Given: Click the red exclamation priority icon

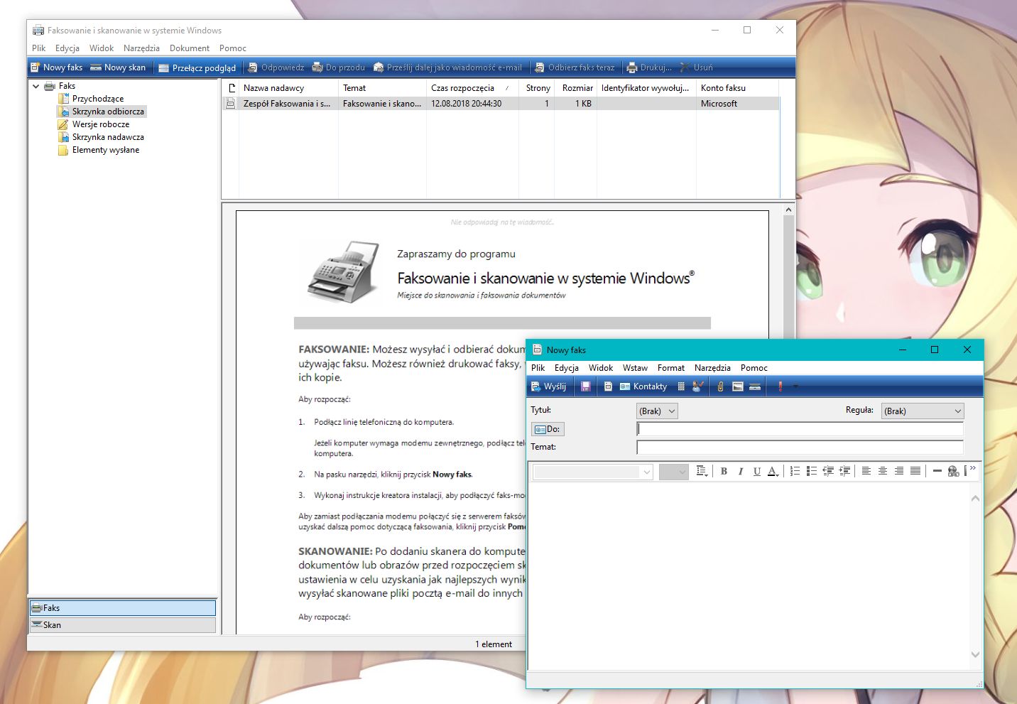Looking at the screenshot, I should pos(780,386).
